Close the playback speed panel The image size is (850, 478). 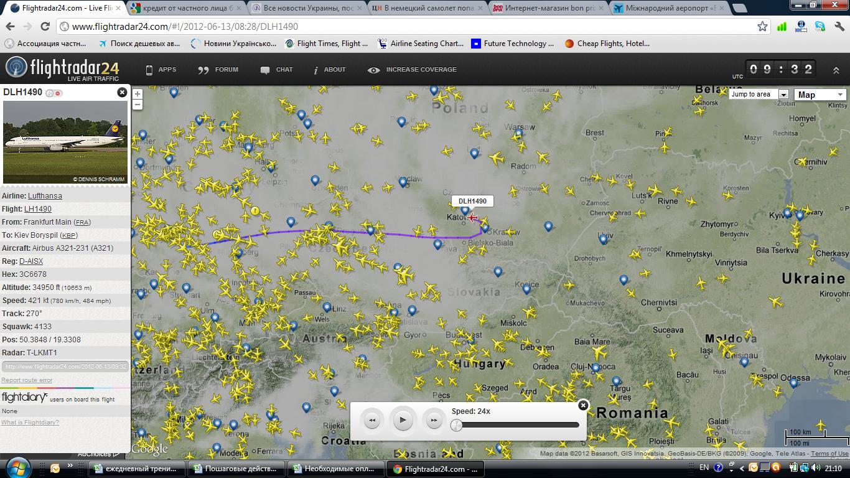point(583,405)
